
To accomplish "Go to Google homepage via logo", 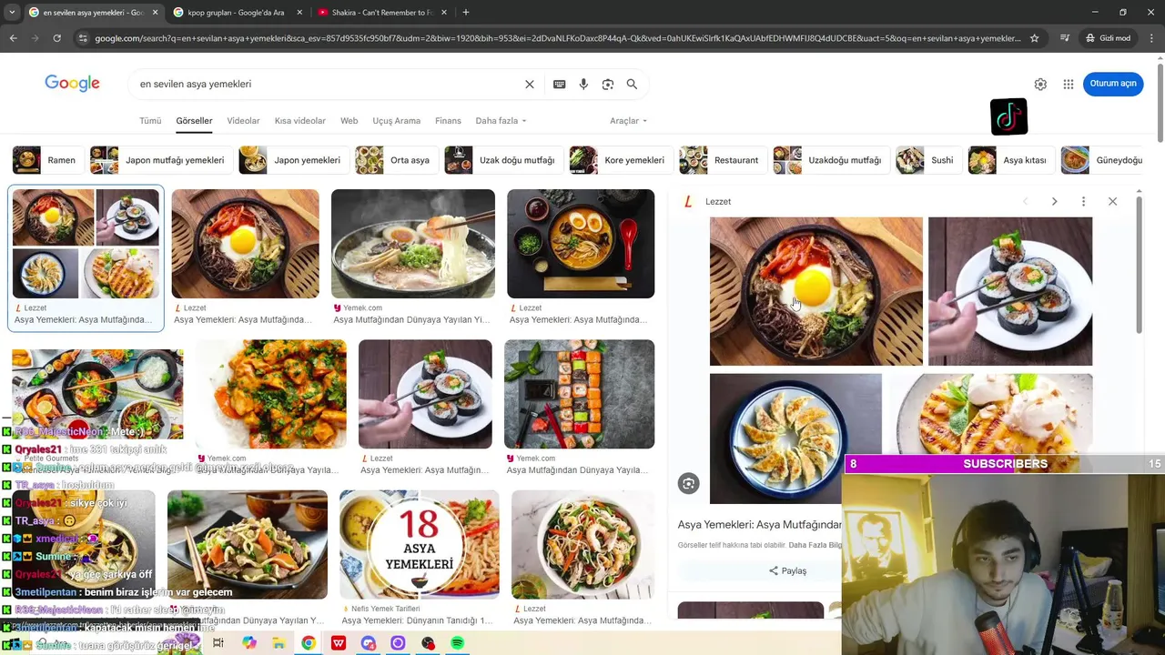I will coord(72,84).
